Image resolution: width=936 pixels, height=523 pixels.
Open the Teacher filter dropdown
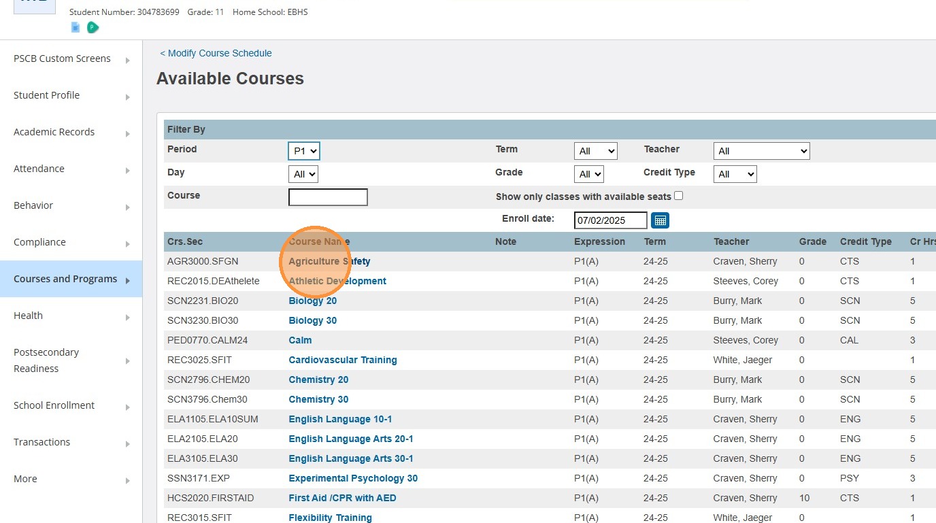click(x=761, y=151)
